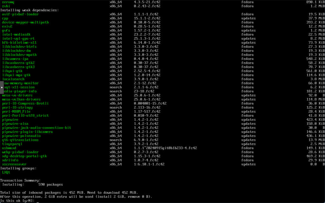Select the version '0.004001-15.fc42'
This screenshot has height=203, width=325.
[150, 103]
